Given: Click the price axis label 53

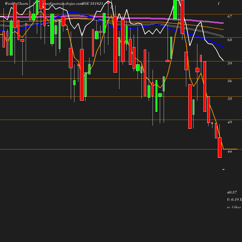Looking at the screenshot, I should [229, 99].
